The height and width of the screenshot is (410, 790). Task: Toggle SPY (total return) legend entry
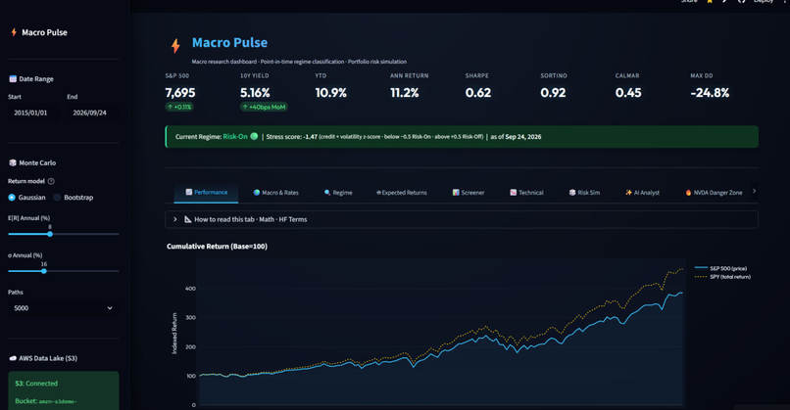(x=722, y=277)
